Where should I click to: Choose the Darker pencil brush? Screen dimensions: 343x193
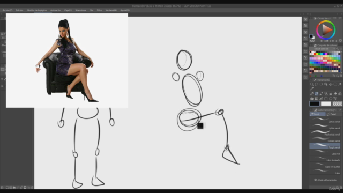coord(325,120)
